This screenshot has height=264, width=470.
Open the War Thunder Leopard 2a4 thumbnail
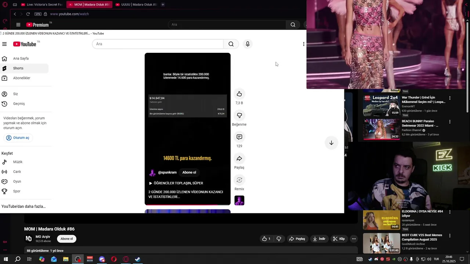tap(382, 105)
